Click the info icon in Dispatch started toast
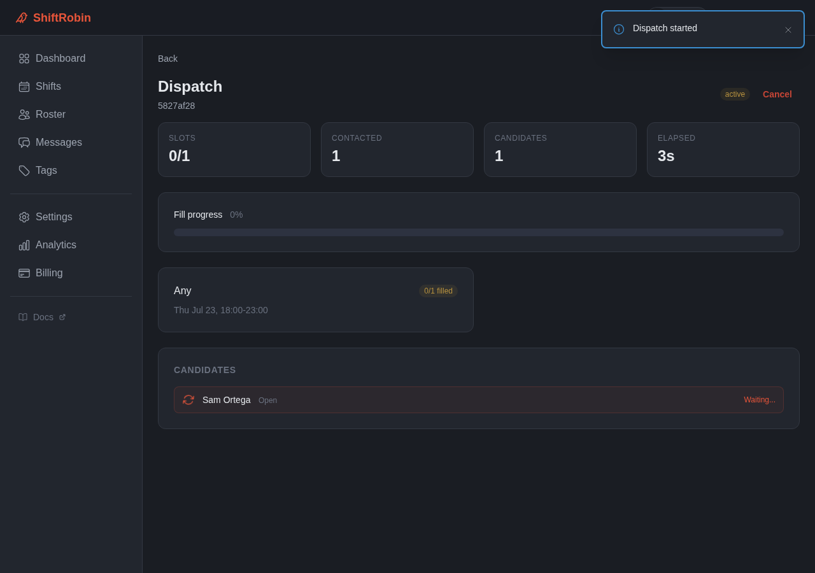The width and height of the screenshot is (815, 573). (619, 29)
